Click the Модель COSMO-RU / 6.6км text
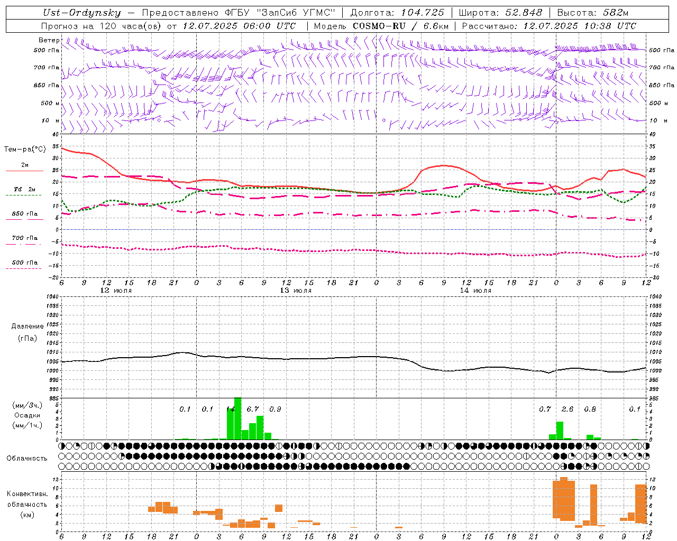677x541 pixels. tap(381, 25)
